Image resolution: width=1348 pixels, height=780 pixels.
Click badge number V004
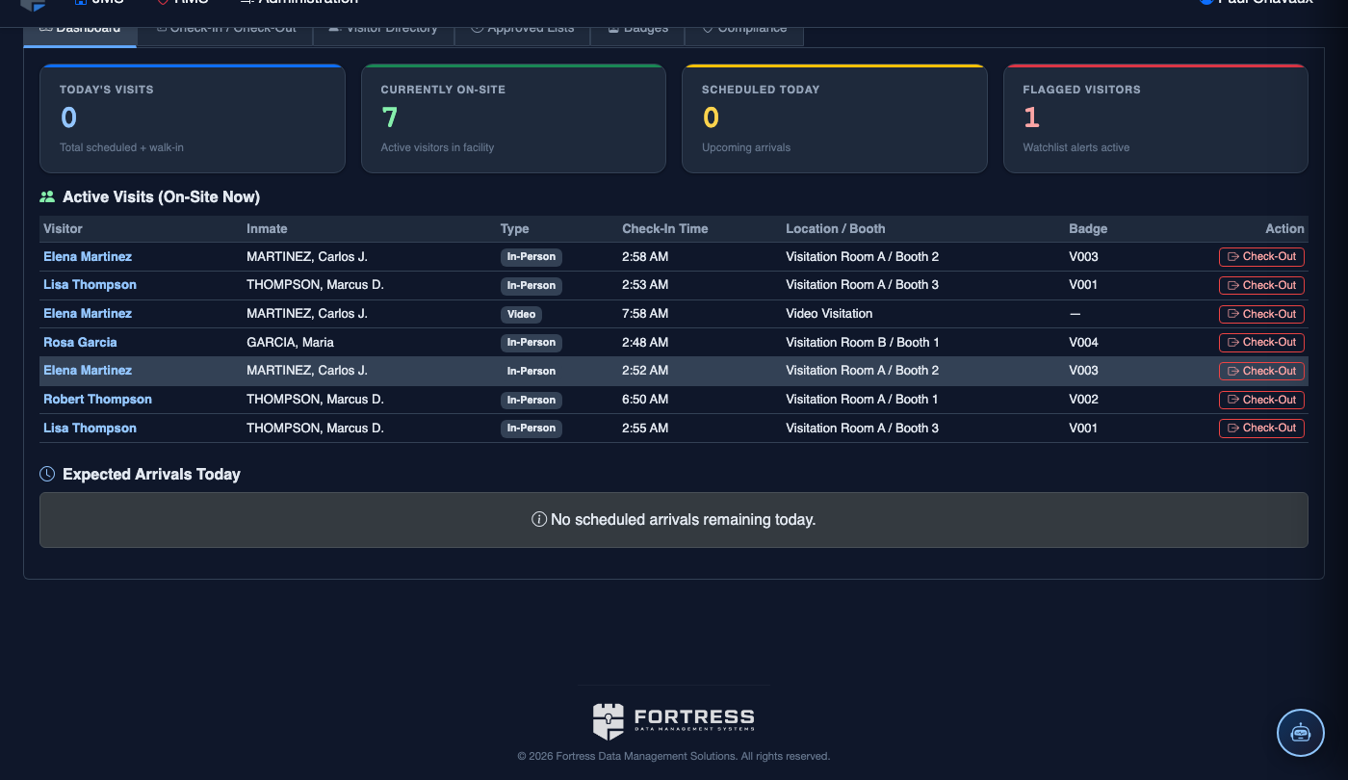[x=1083, y=342]
